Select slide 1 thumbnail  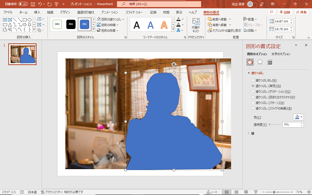click(x=23, y=54)
